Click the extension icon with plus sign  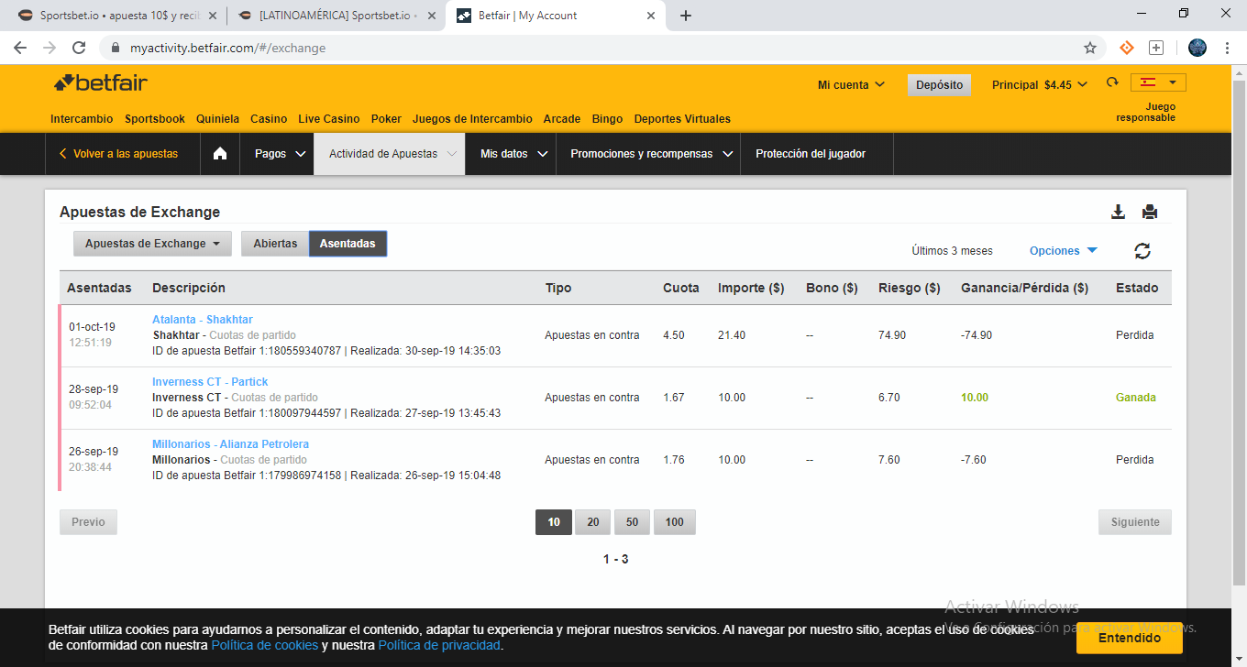click(x=1156, y=48)
